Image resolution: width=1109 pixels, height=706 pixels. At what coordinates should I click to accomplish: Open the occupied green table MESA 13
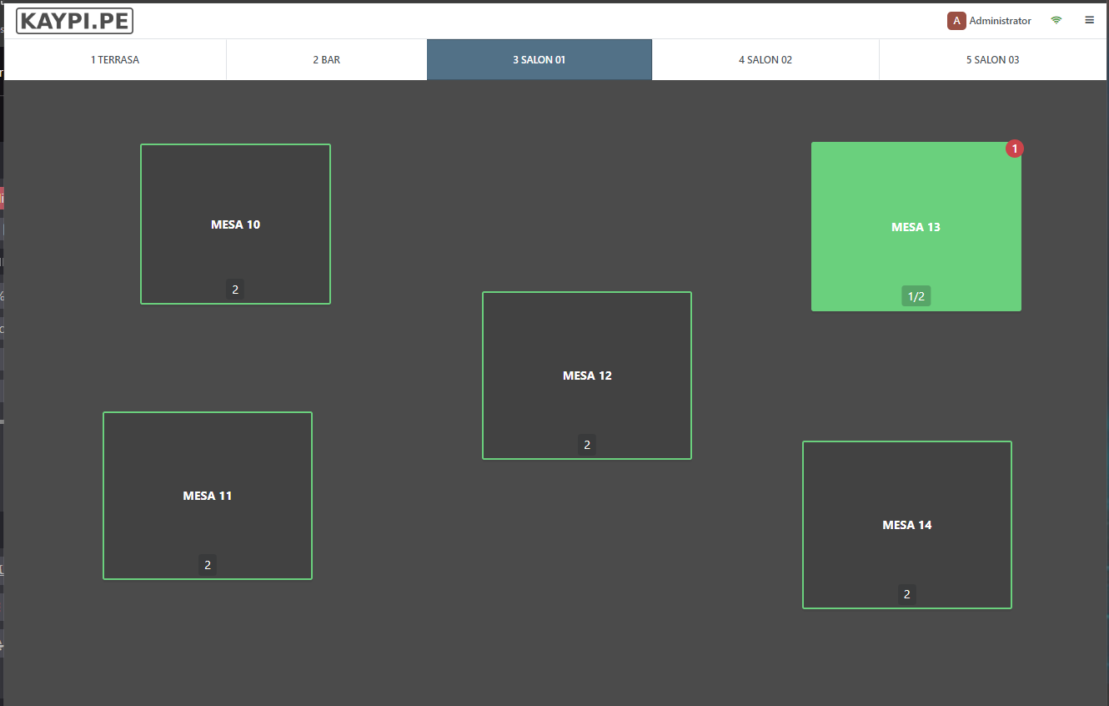point(916,226)
